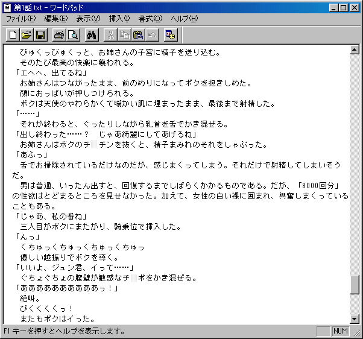Open the ヘルプ(H) menu
Viewport: 363px width, 339px height.
point(184,19)
